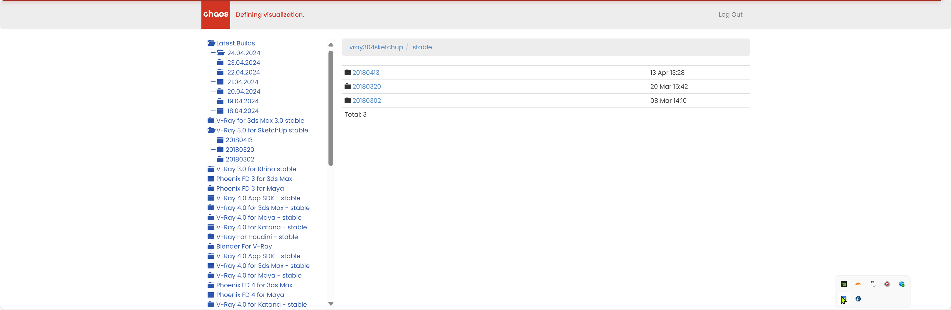
Task: Click the Log Out link
Action: click(730, 14)
